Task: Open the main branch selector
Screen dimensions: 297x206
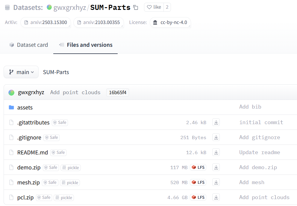Action: (x=21, y=72)
